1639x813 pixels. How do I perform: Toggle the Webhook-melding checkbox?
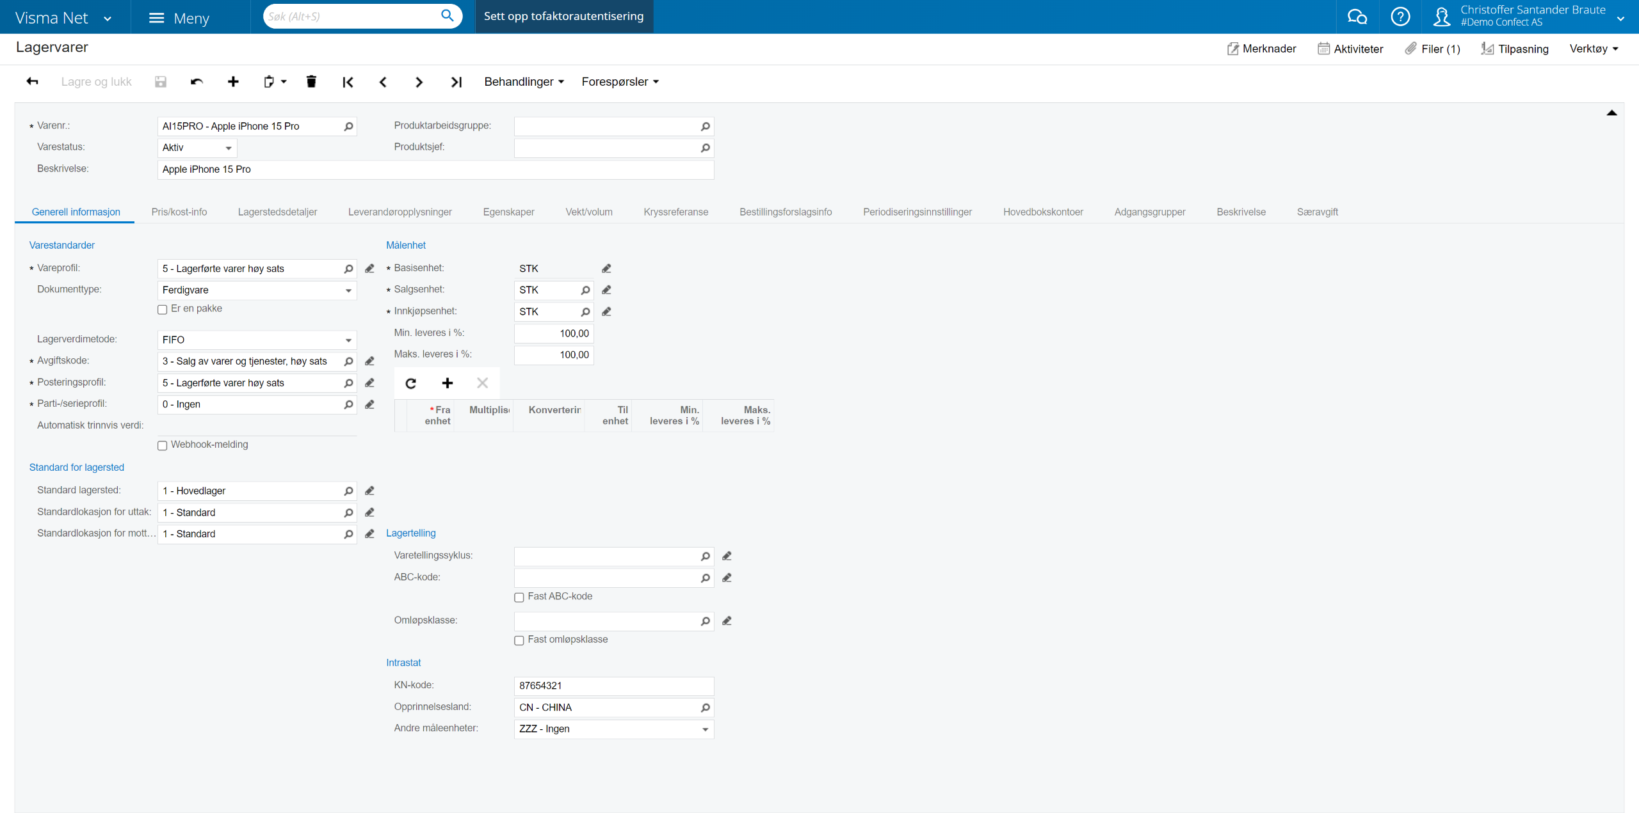[x=163, y=446]
